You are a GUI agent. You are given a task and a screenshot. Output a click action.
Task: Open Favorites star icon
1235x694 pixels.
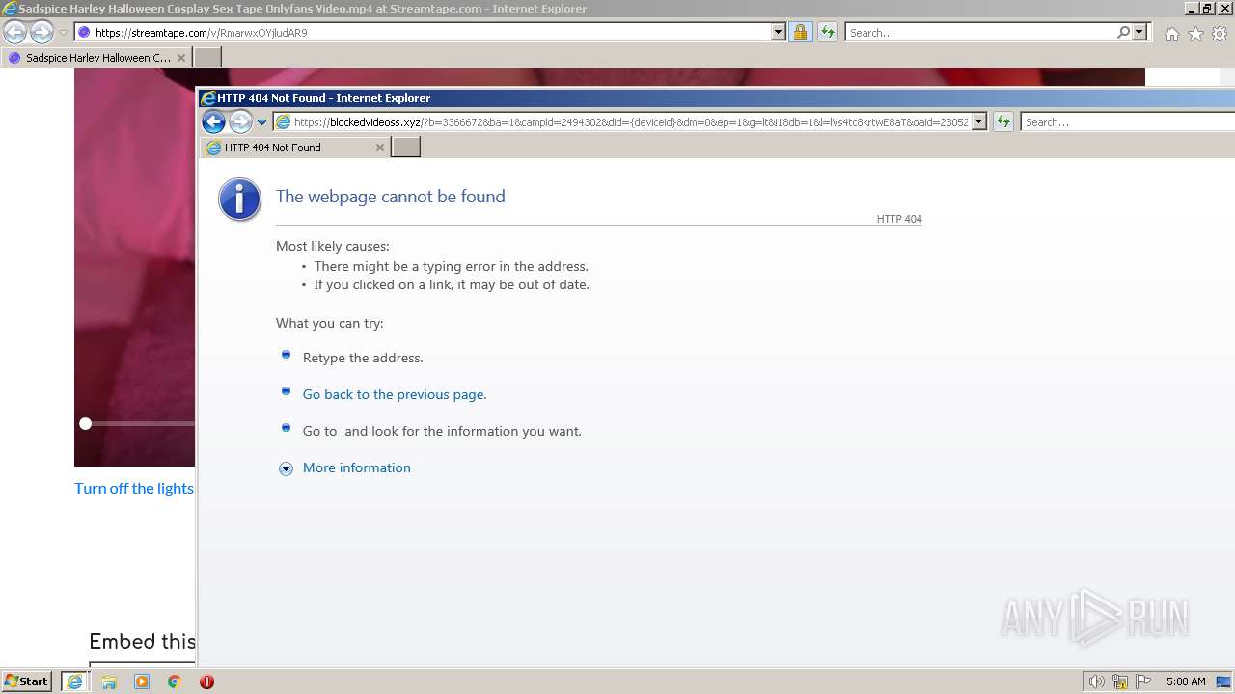(1195, 34)
